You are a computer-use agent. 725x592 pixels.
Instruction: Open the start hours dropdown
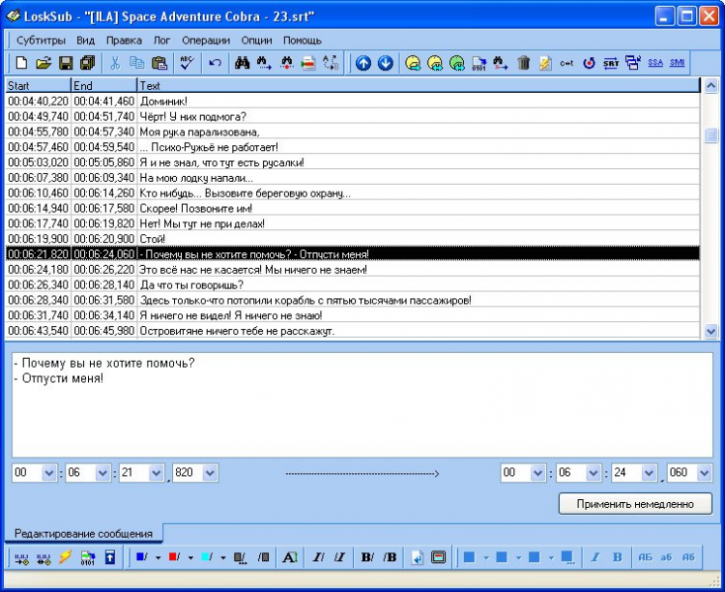click(x=48, y=473)
